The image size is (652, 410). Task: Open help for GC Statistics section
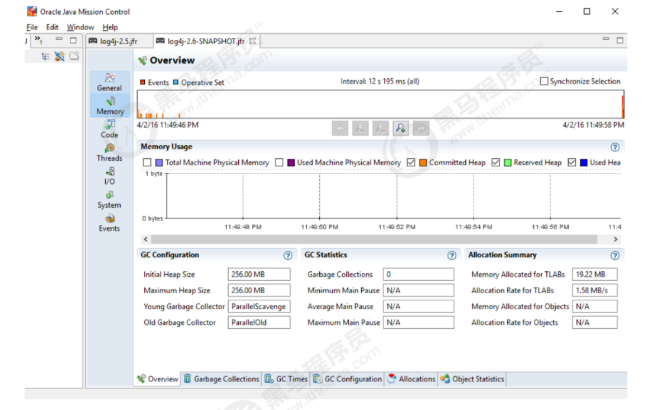pyautogui.click(x=452, y=255)
